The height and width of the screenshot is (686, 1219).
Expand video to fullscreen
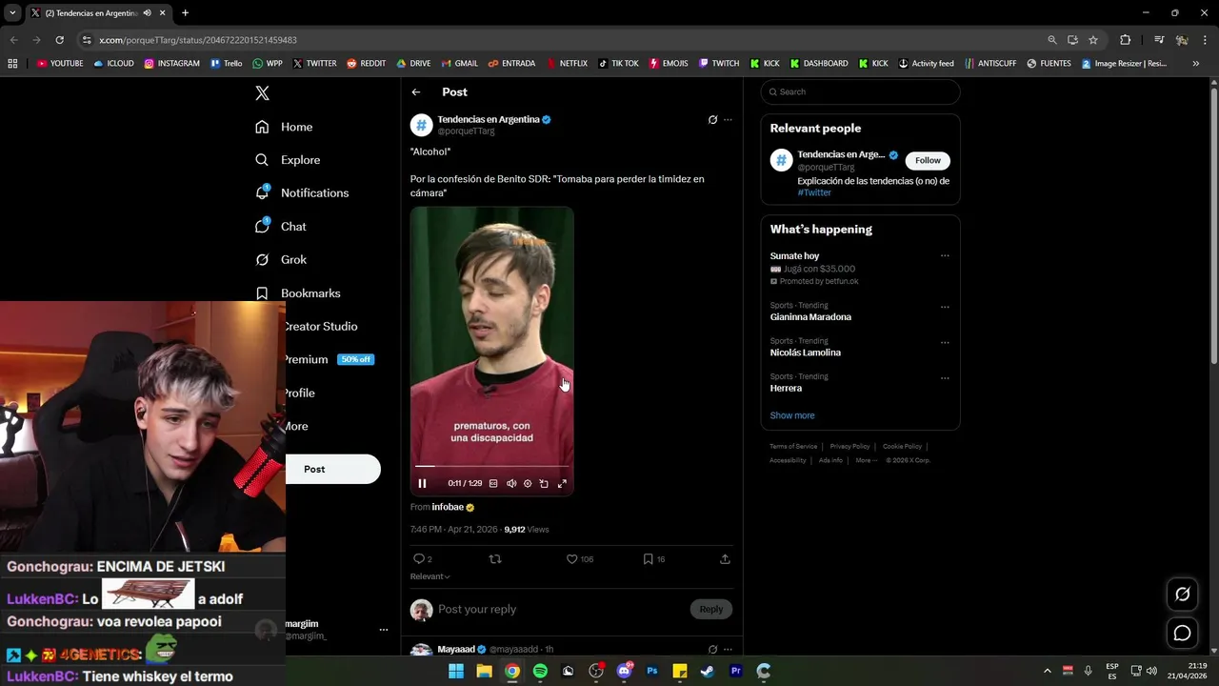tap(562, 483)
